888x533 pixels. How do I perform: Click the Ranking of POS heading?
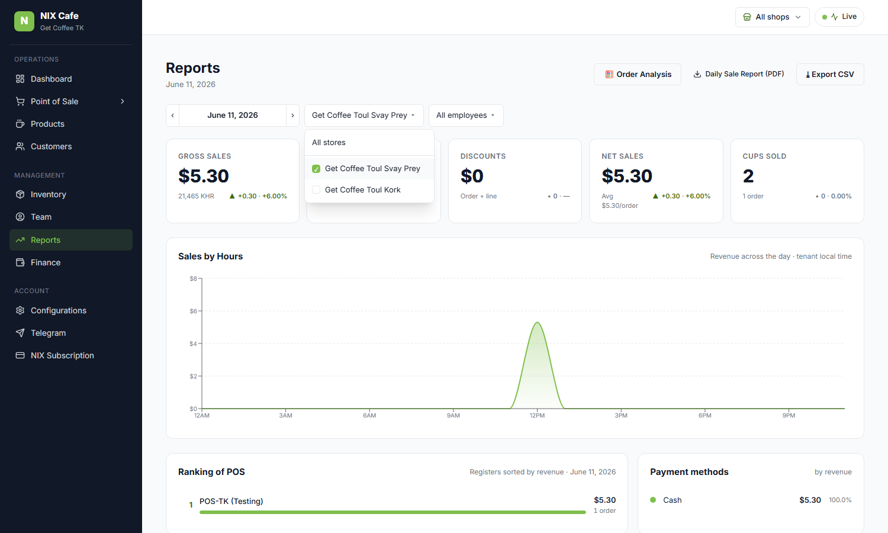tap(211, 472)
